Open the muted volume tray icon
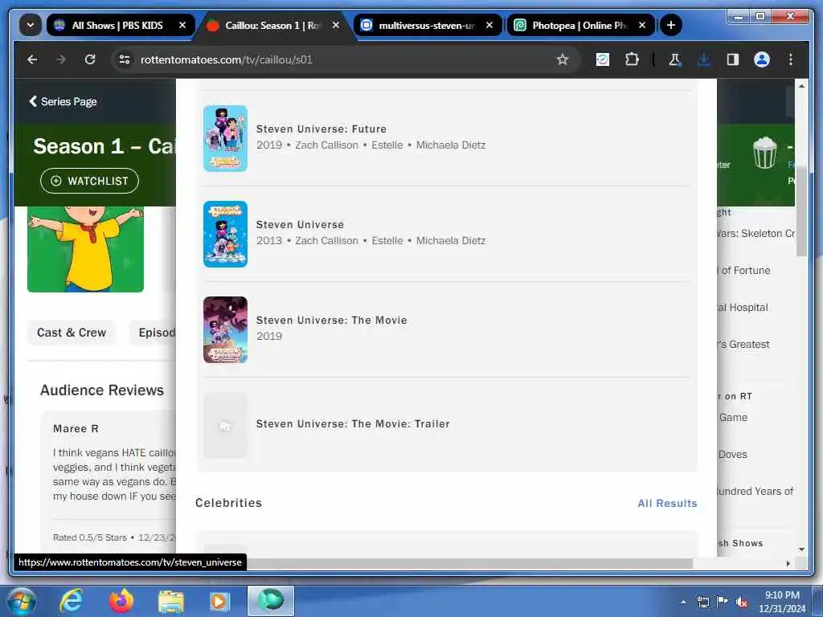 [742, 602]
